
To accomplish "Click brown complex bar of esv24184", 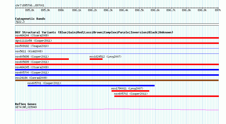I will pos(117,80).
